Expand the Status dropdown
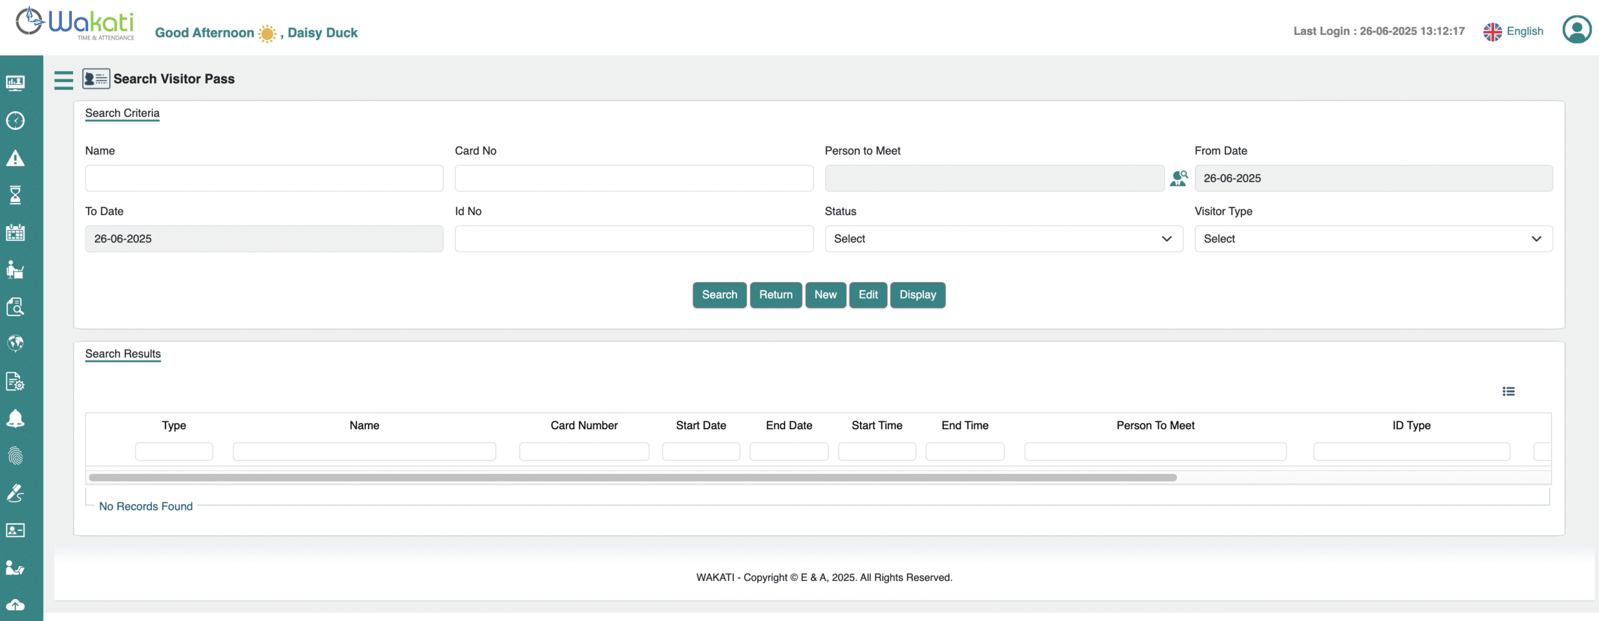The width and height of the screenshot is (1599, 621). (1003, 239)
